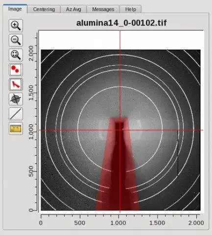Click the zoom to fit icon
212x235 pixels.
[x=16, y=55]
